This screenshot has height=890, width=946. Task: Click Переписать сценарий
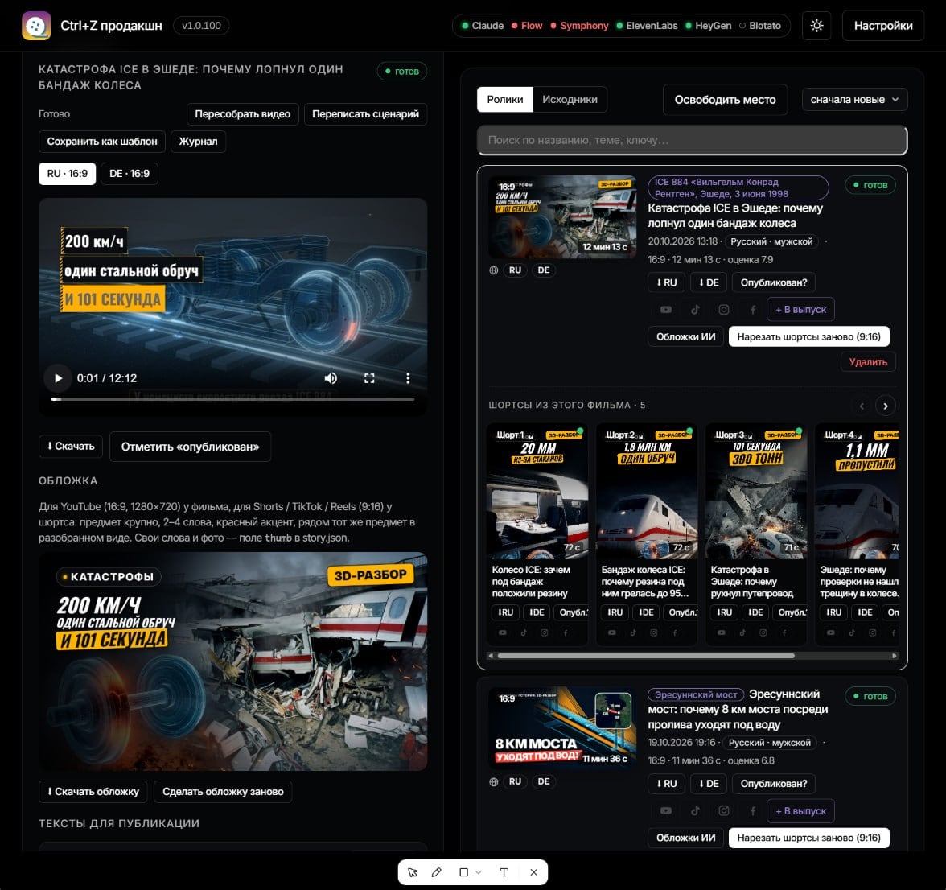(365, 114)
